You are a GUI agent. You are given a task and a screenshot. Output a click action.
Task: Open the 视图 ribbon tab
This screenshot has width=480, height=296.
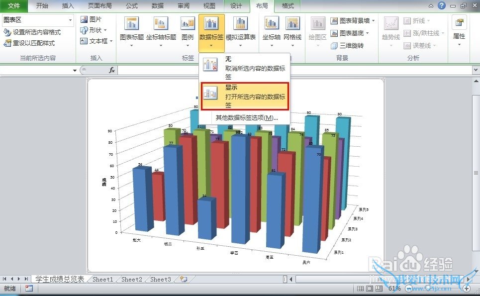point(209,5)
